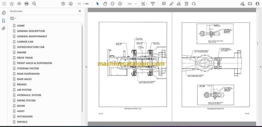Select the Highlight text pen tool
The image size is (262, 127).
tap(171, 4)
